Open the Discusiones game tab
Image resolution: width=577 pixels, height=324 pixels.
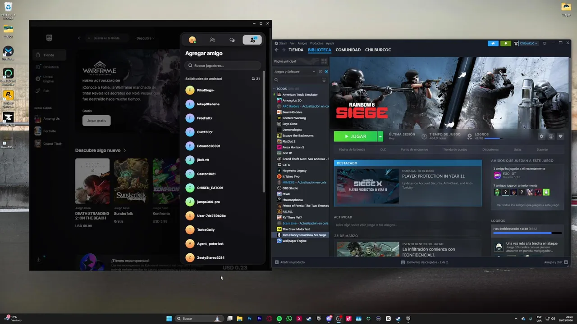[490, 149]
